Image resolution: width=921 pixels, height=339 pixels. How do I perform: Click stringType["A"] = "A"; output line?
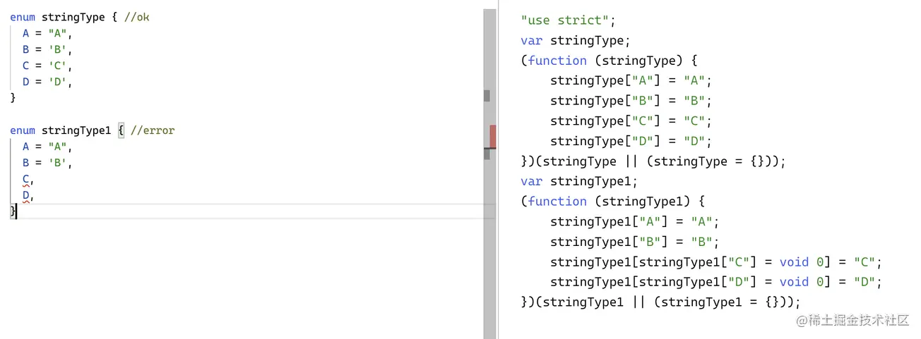coord(631,80)
